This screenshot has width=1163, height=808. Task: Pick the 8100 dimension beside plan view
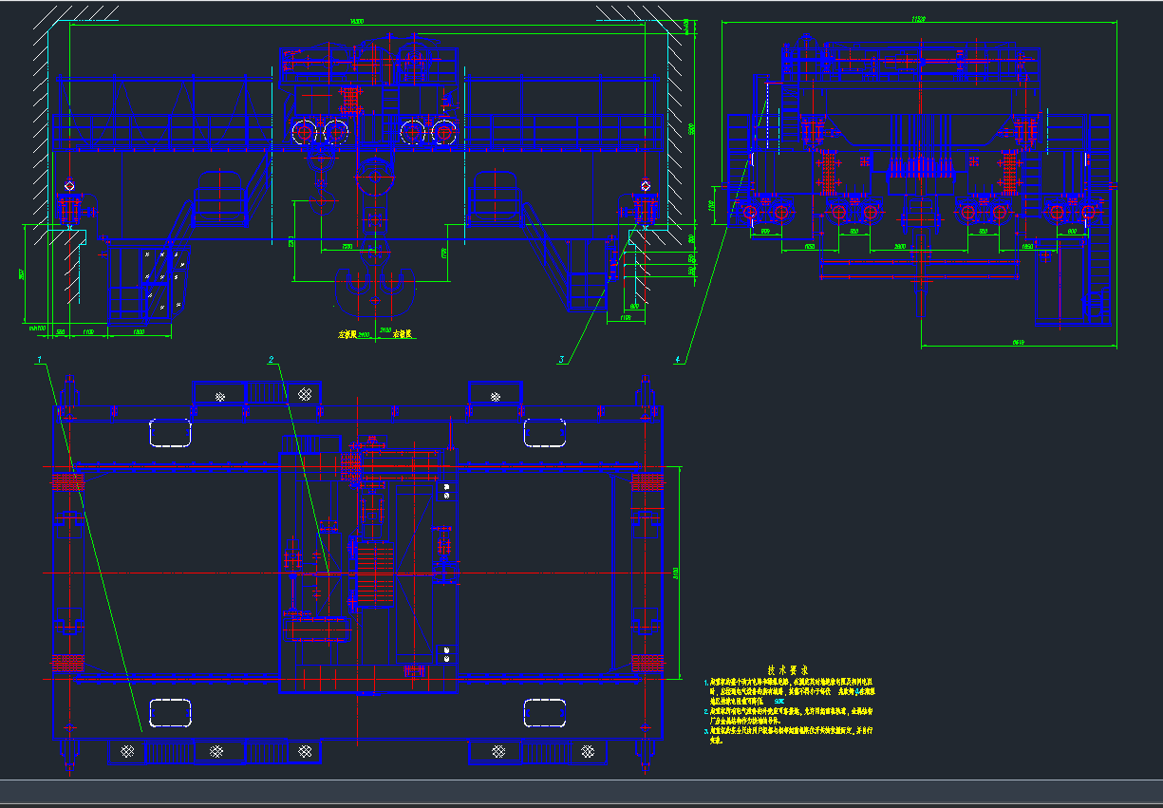pos(676,573)
